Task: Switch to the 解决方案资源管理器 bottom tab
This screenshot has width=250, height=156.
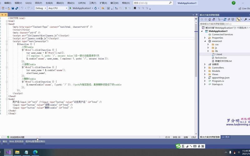Action: point(210,137)
